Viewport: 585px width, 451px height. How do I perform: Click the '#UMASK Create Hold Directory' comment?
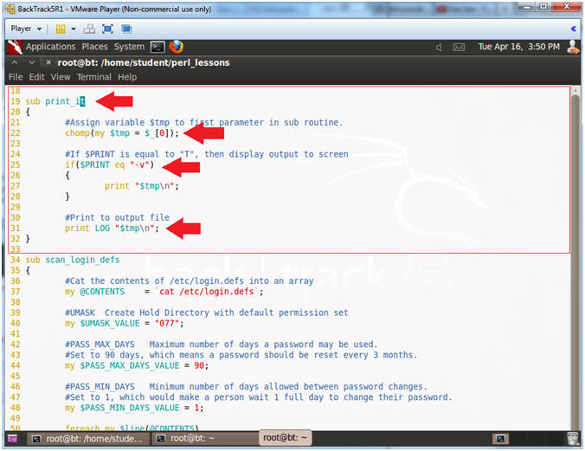point(206,312)
